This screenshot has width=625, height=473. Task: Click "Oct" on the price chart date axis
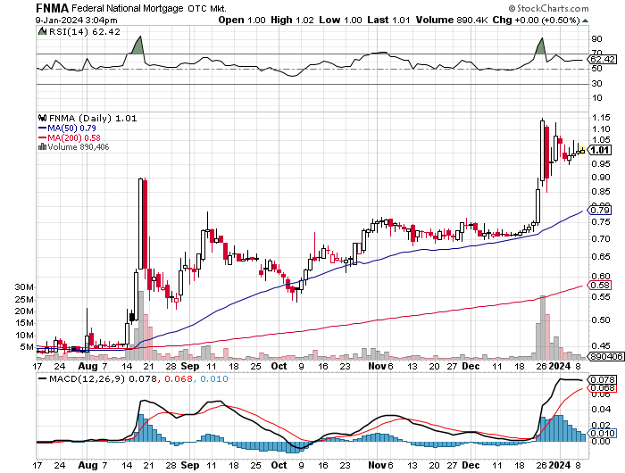point(279,366)
